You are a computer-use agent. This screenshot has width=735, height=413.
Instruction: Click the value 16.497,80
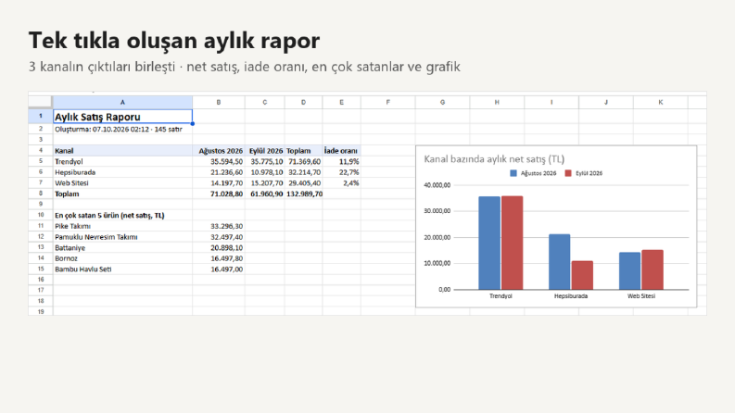pos(219,258)
